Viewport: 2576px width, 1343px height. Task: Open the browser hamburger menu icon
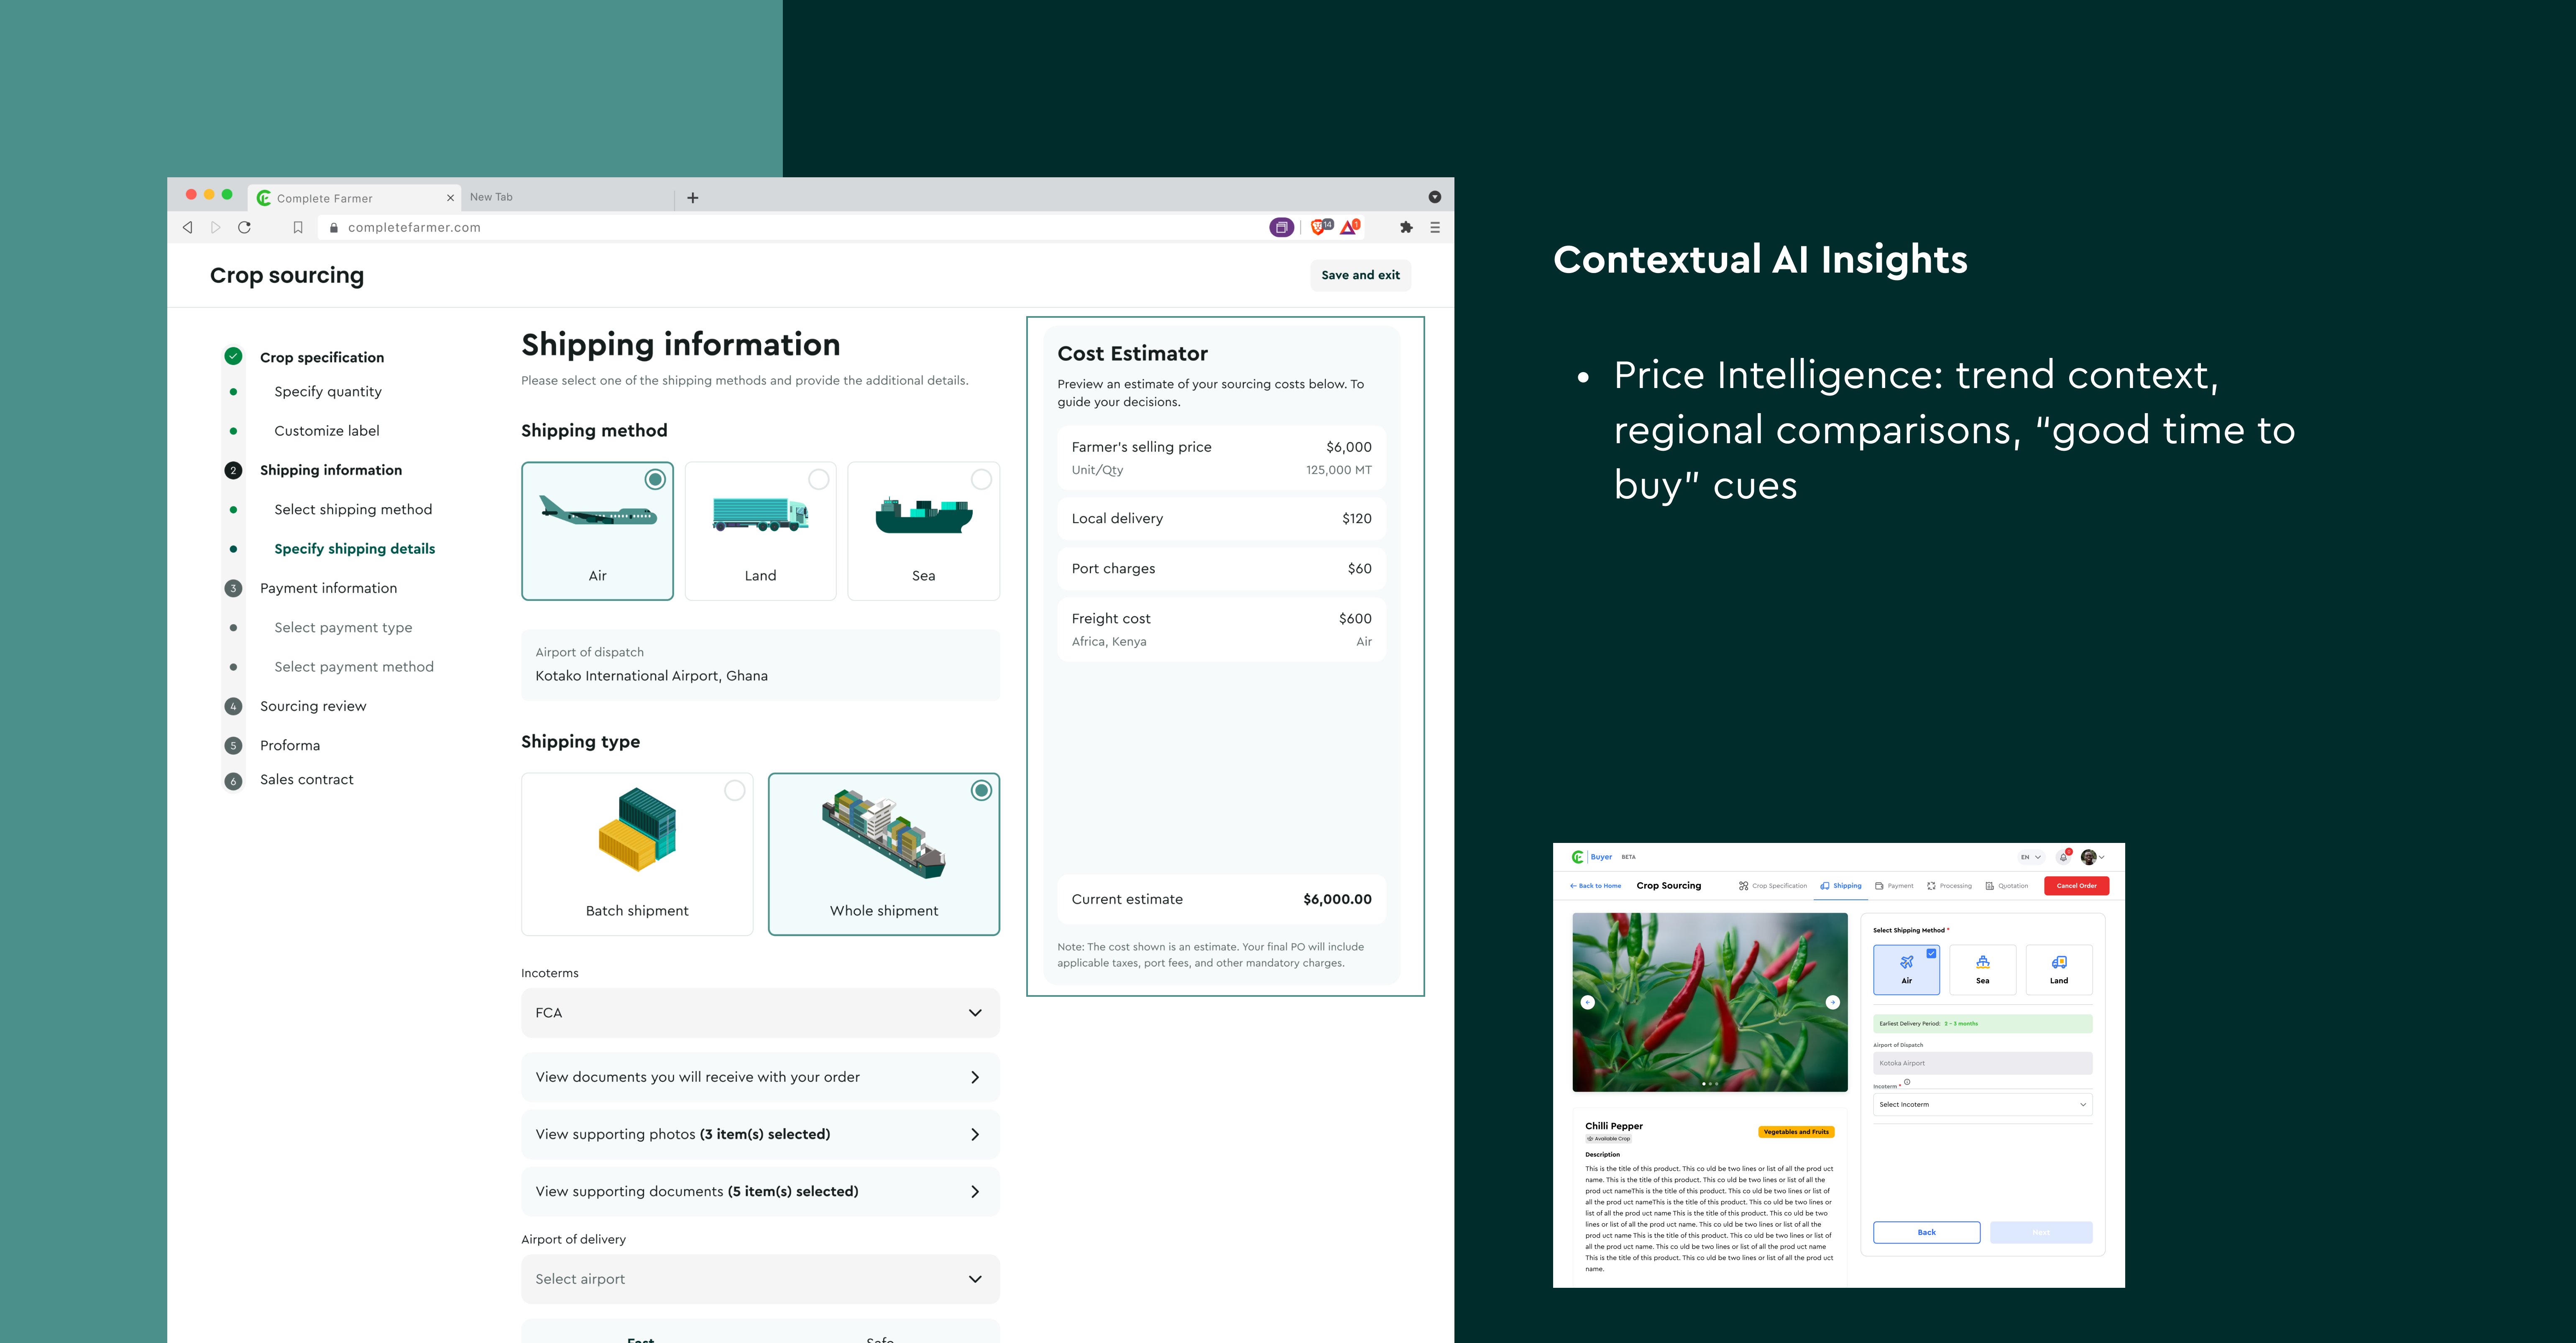pyautogui.click(x=1435, y=227)
